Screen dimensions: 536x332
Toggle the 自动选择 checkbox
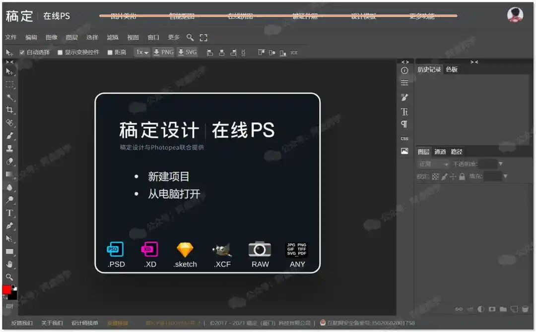point(22,52)
